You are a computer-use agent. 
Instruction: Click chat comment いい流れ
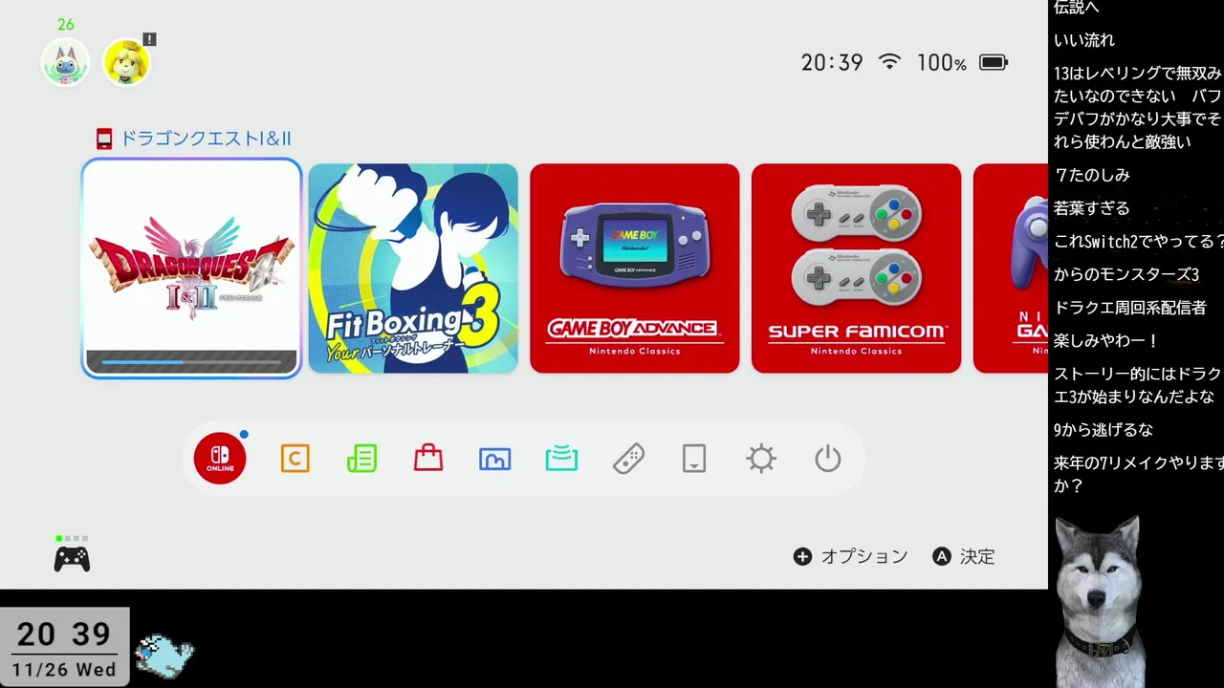tap(1084, 40)
